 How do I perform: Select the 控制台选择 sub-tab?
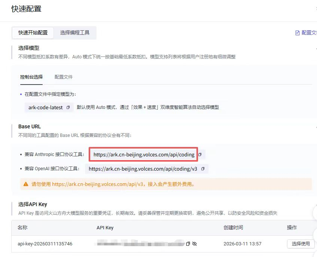[x=31, y=77]
